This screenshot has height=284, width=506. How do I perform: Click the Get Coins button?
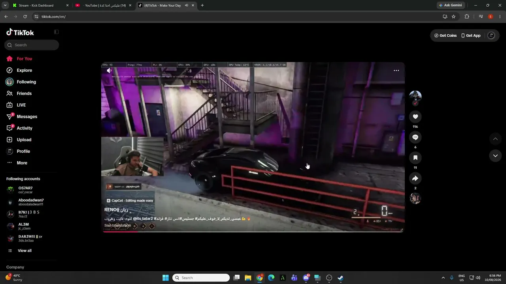point(446,35)
